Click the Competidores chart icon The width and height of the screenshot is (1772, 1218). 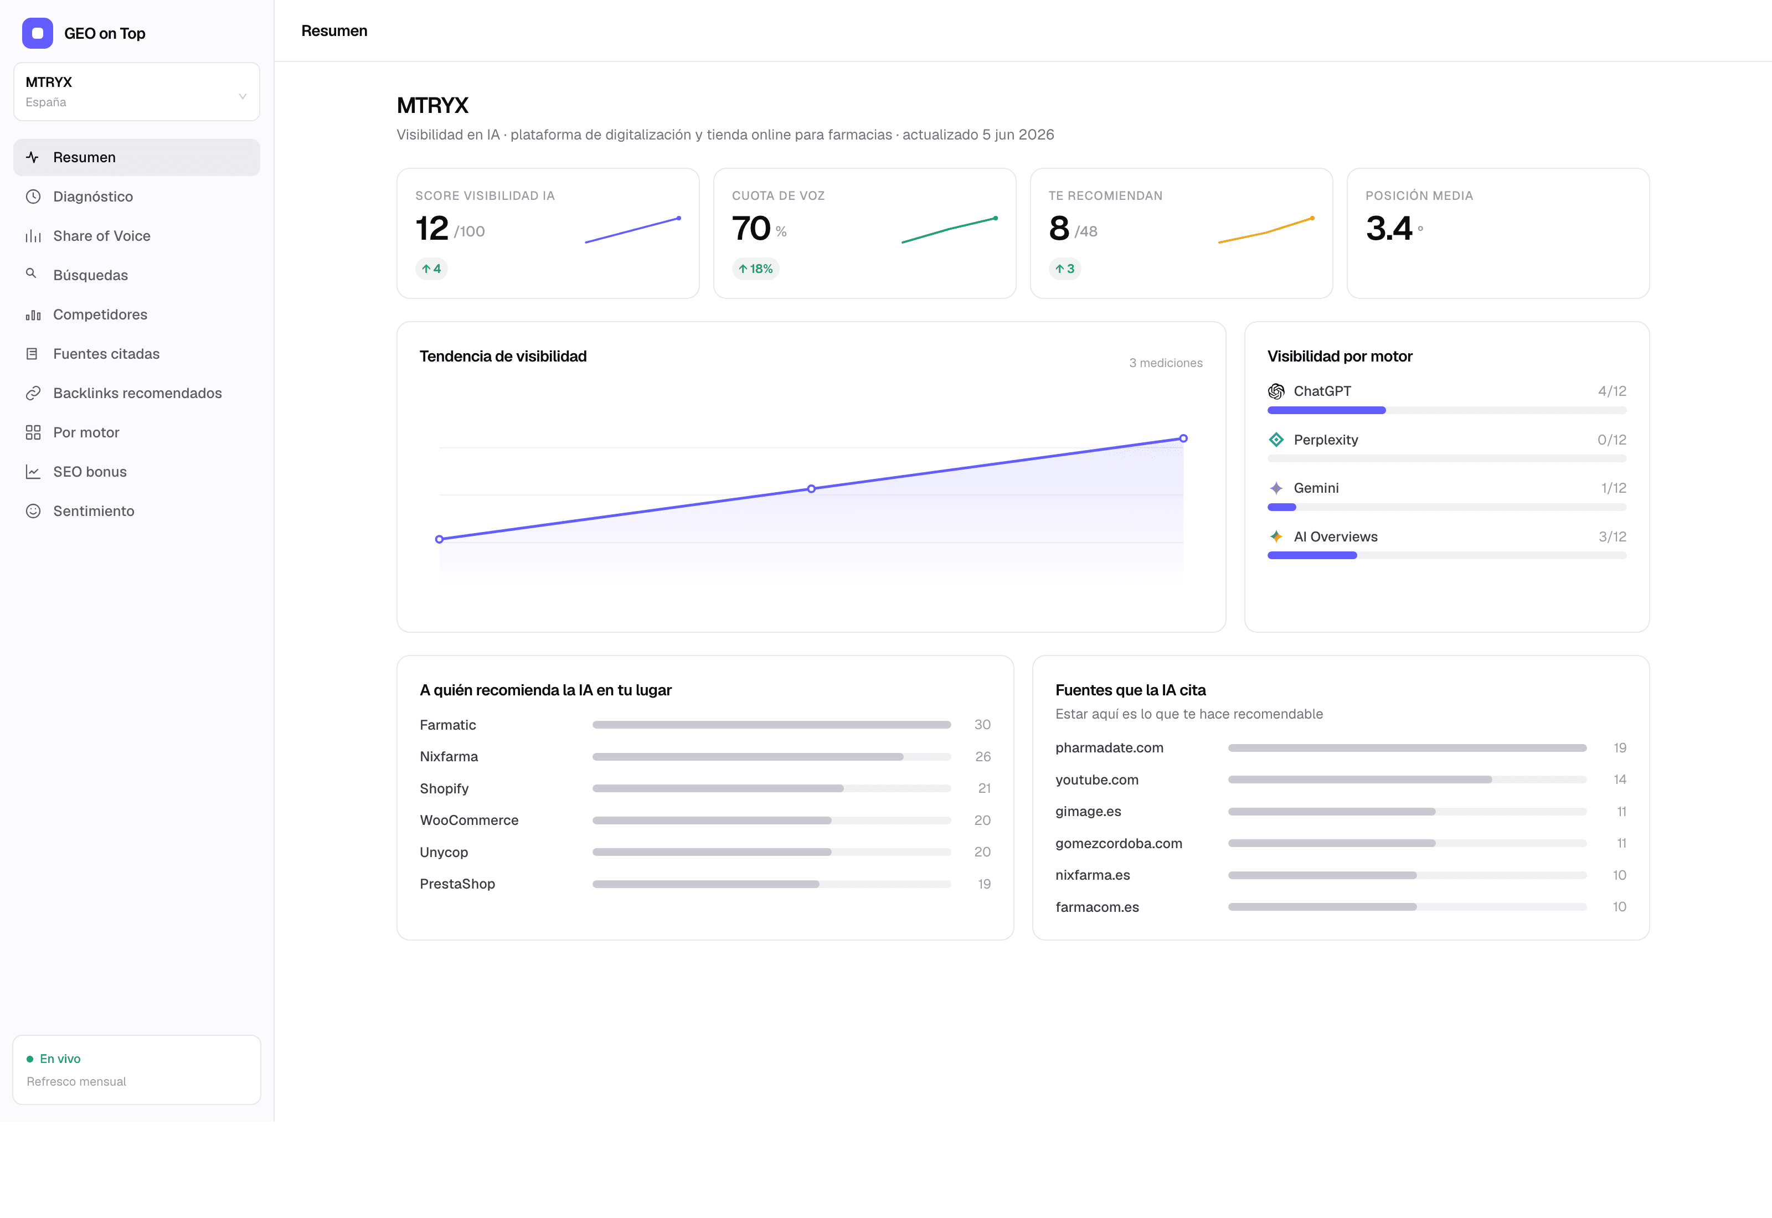[33, 314]
